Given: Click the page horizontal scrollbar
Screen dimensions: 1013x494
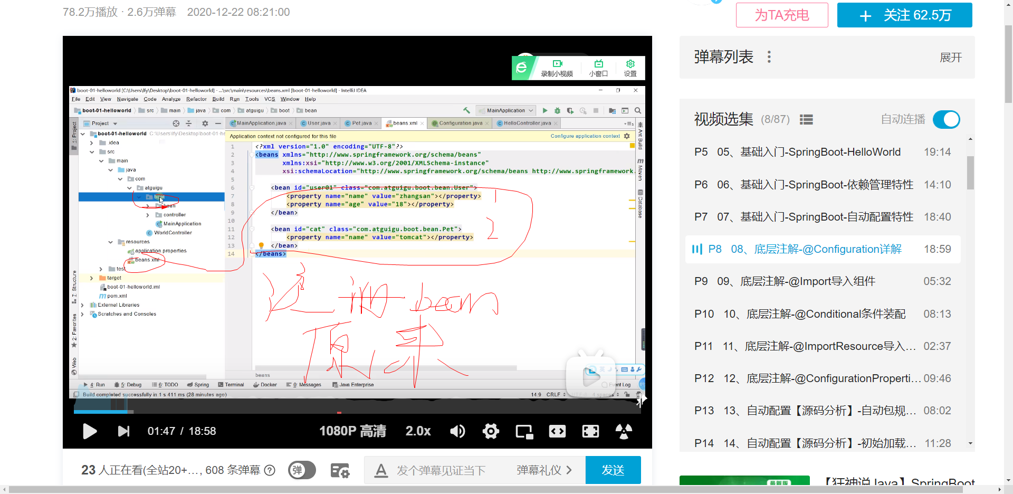Looking at the screenshot, I should [485, 489].
